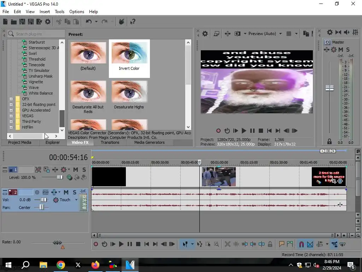Click the Search plug-ins field
Viewport: 362px width, 272px height.
(36, 34)
